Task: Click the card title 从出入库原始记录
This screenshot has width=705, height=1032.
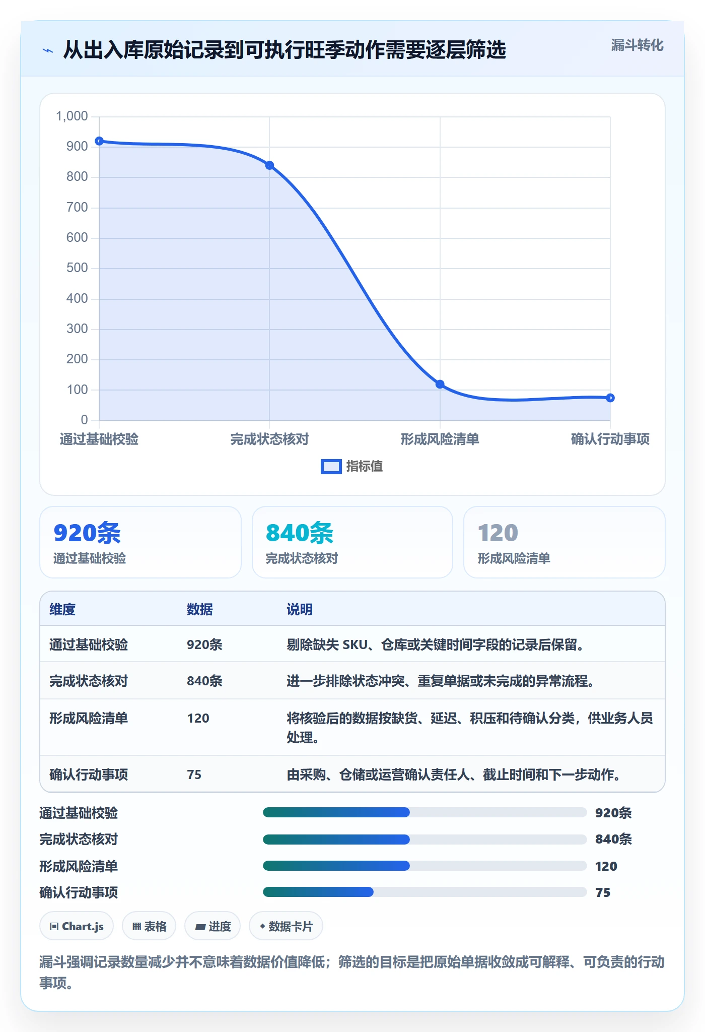Action: point(285,50)
